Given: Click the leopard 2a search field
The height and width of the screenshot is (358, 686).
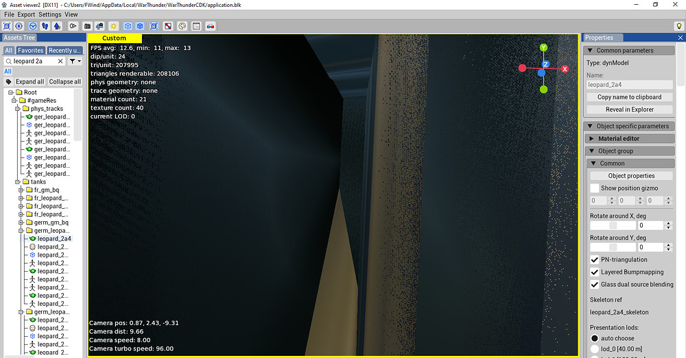Looking at the screenshot, I should (x=34, y=61).
